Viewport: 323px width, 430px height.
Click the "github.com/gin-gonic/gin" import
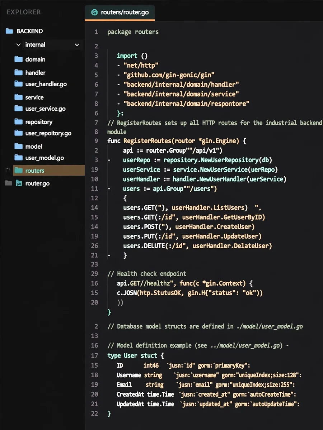[x=166, y=75]
